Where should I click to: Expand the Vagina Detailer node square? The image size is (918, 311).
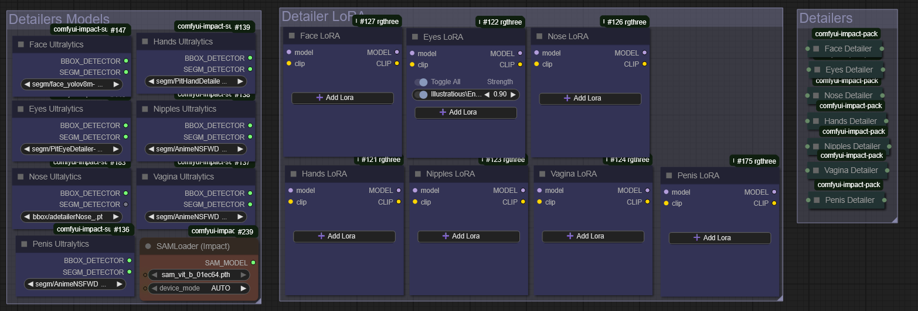click(x=816, y=170)
